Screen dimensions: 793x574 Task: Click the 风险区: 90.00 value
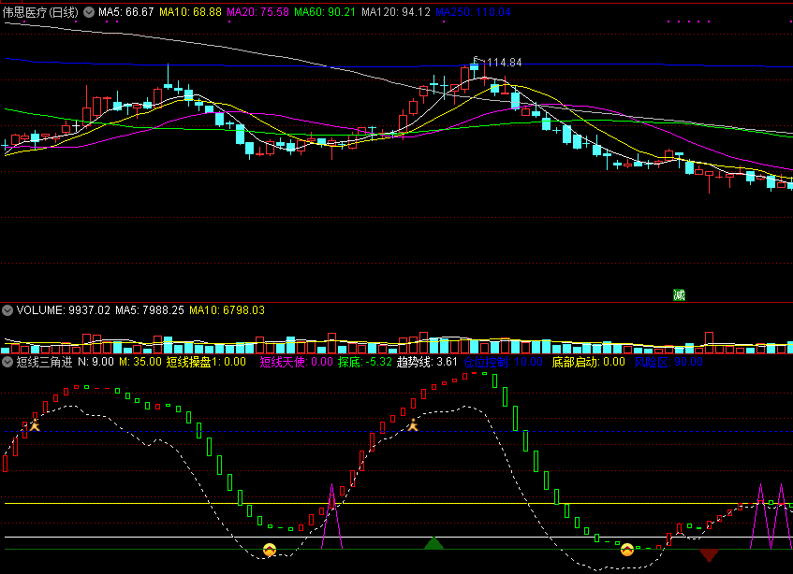pos(668,362)
